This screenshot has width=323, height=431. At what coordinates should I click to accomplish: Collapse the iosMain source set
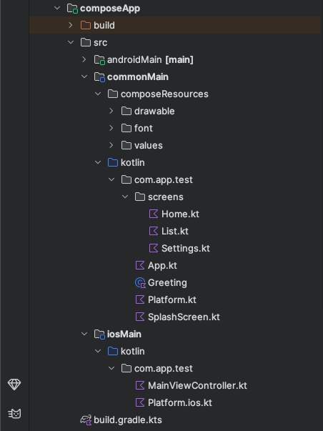pos(84,334)
